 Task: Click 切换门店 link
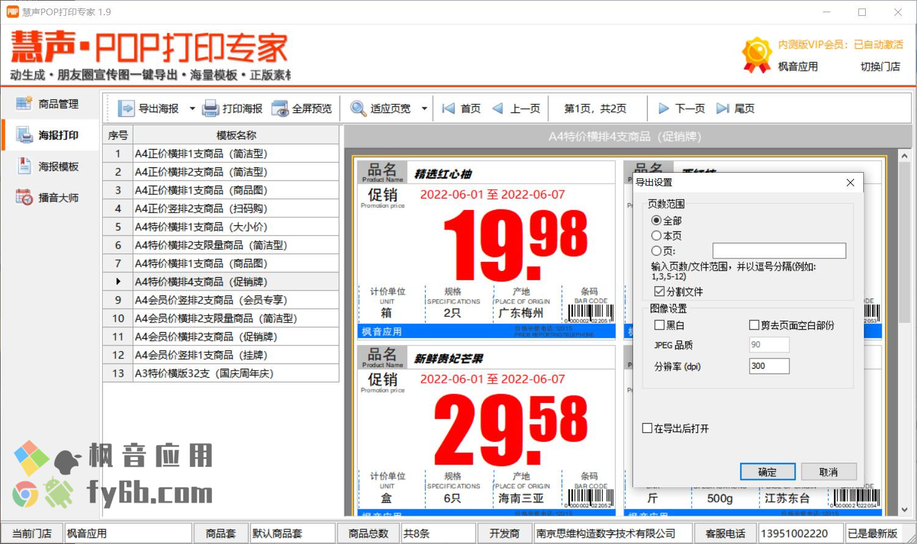tap(880, 67)
